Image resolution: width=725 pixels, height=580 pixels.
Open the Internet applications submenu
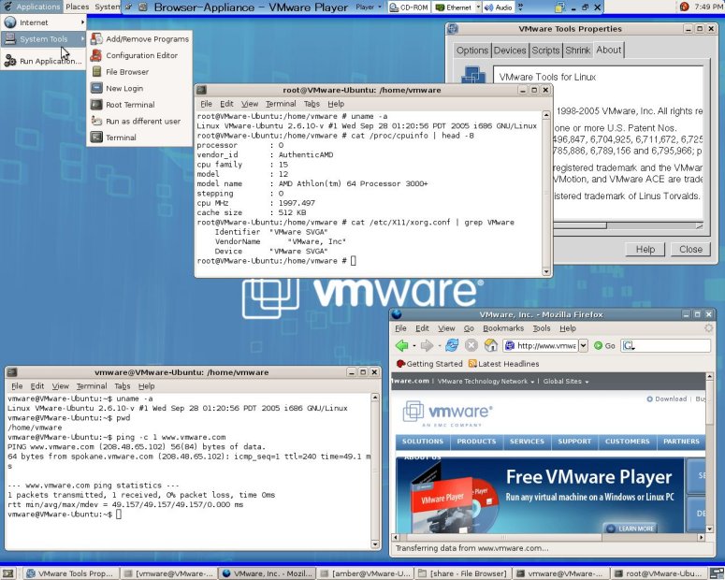[43, 22]
